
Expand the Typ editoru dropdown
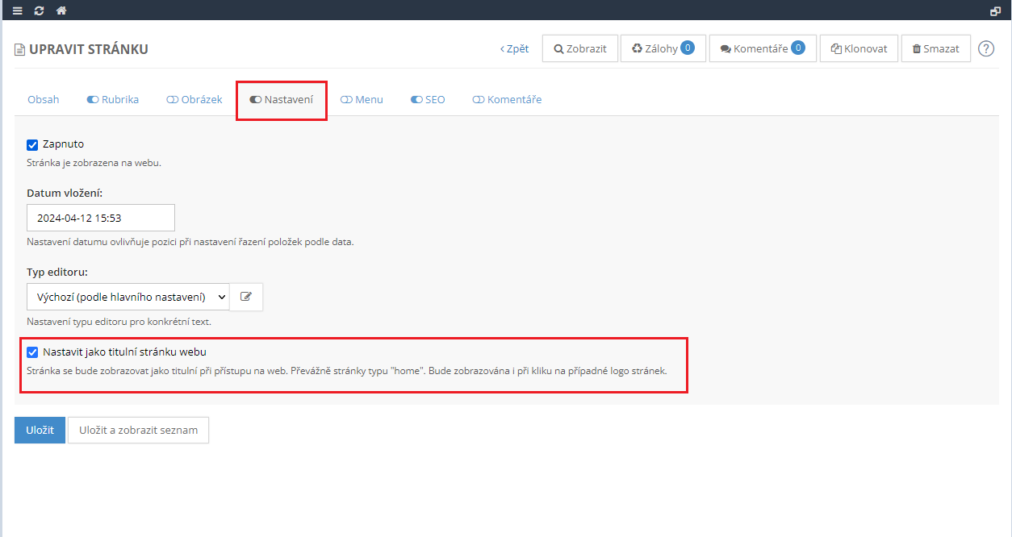click(128, 297)
